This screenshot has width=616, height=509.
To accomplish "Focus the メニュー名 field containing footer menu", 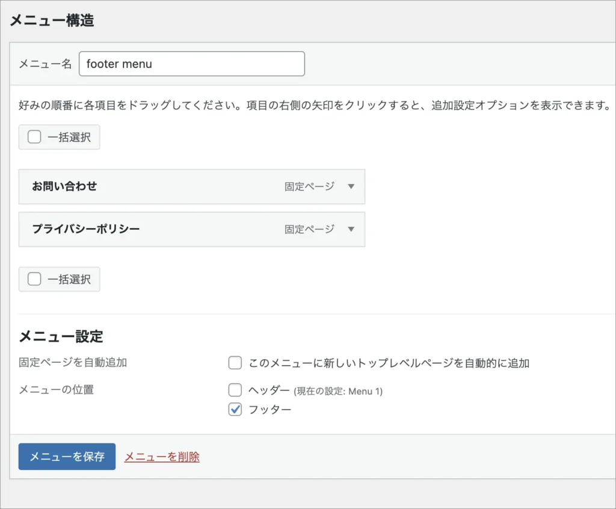I will [191, 64].
